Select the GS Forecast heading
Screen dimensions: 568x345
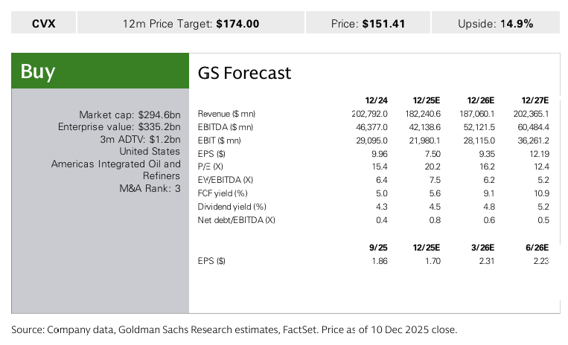tap(244, 73)
